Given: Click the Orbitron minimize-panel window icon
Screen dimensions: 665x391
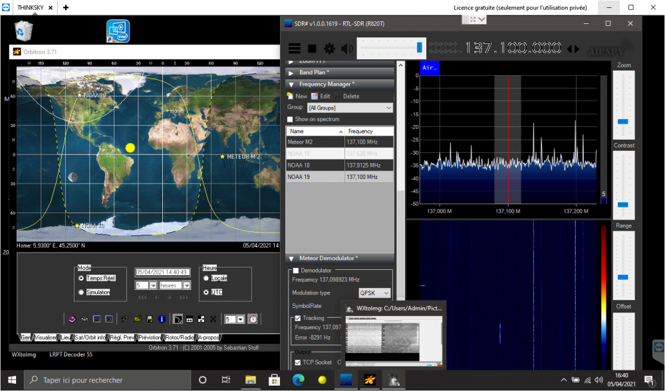Looking at the screenshot, I should pyautogui.click(x=96, y=319).
